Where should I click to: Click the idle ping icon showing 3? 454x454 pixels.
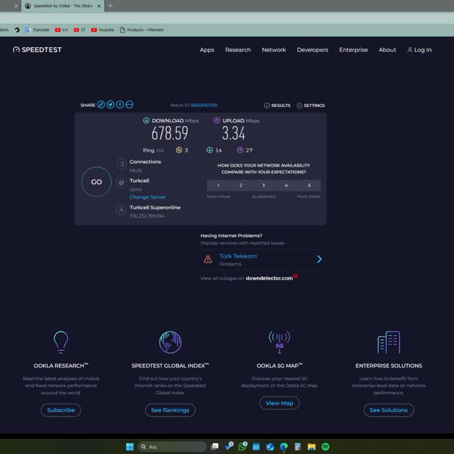pyautogui.click(x=179, y=150)
